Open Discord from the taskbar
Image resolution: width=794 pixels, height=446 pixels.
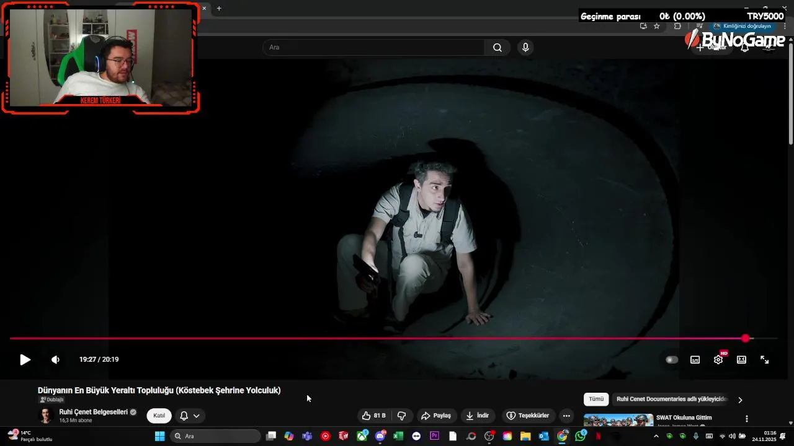click(x=380, y=436)
